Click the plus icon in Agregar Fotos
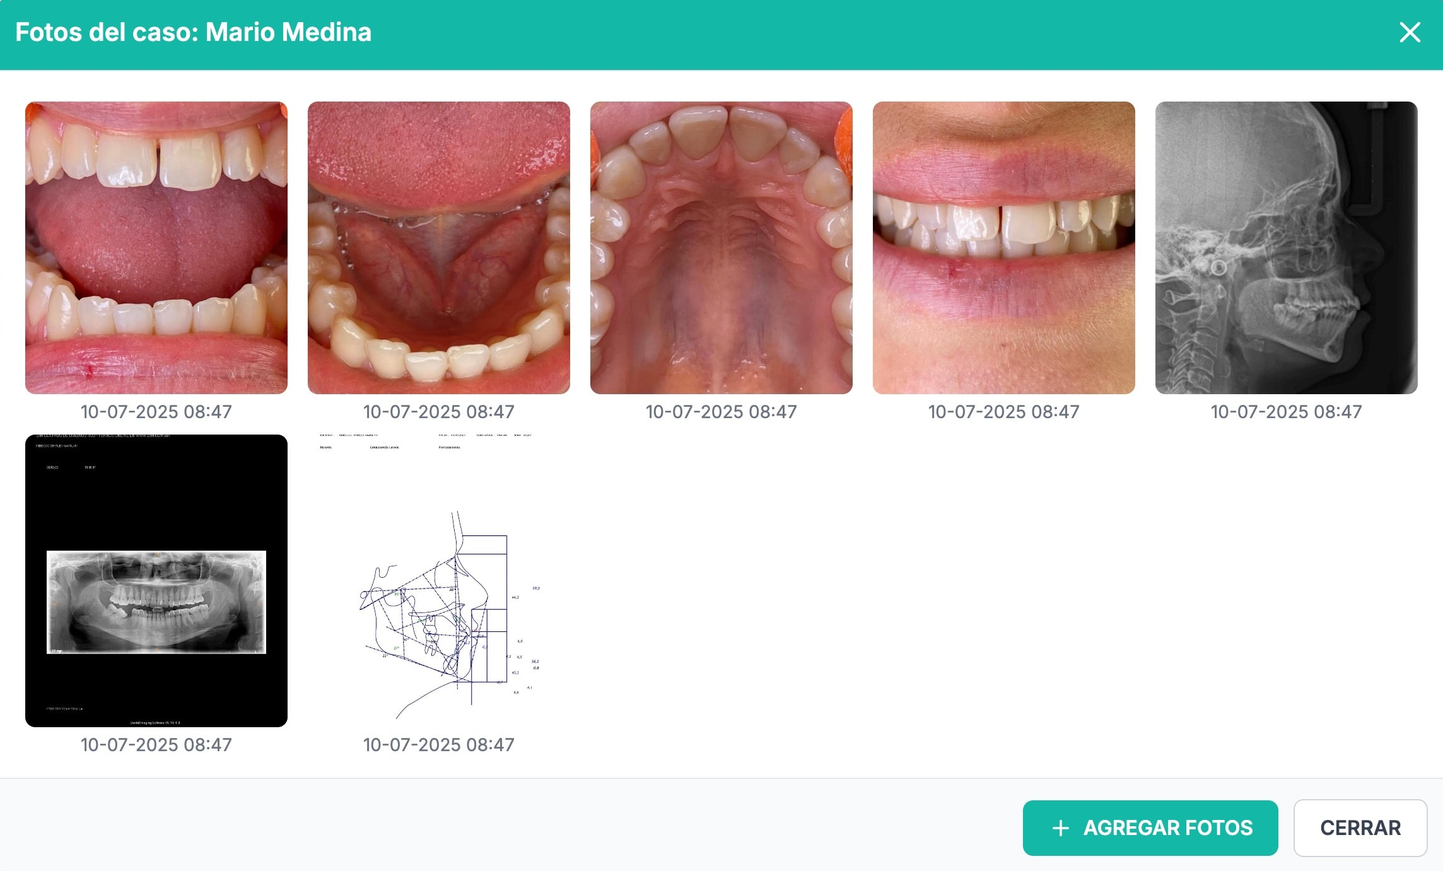Screen dimensions: 1443x871 click(x=1061, y=828)
